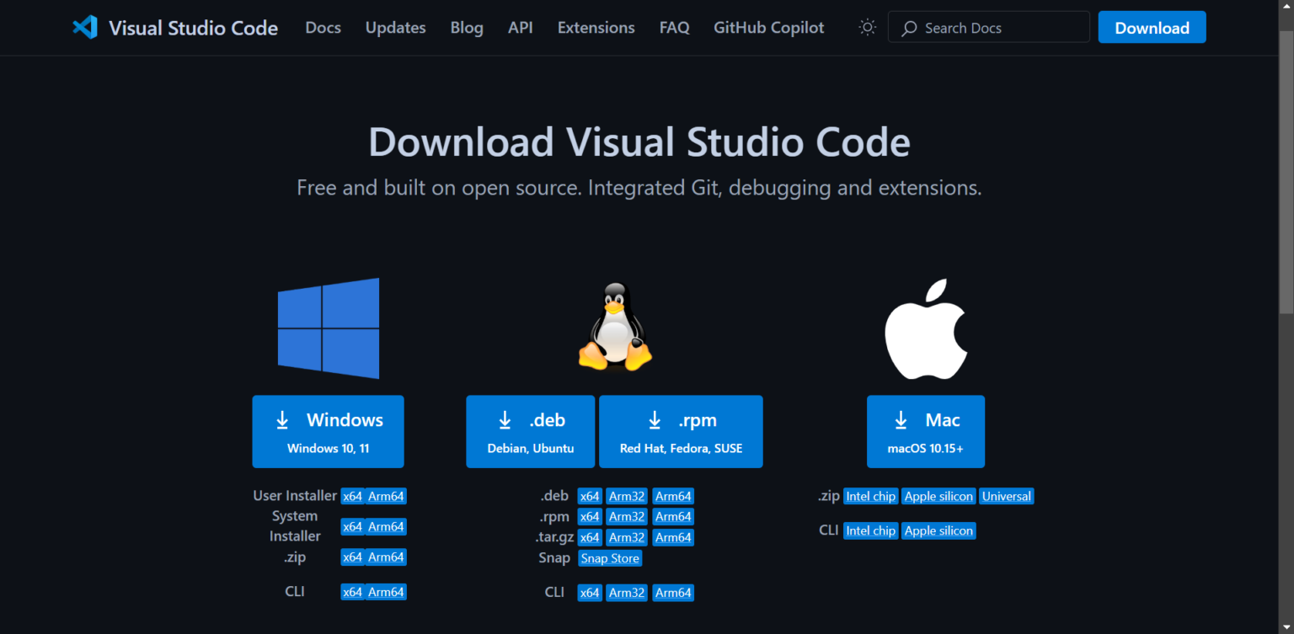
Task: Select User Installer x64 link
Action: [x=352, y=497]
